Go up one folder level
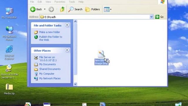Image resolution: width=188 pixels, height=106 pixels. point(62,9)
